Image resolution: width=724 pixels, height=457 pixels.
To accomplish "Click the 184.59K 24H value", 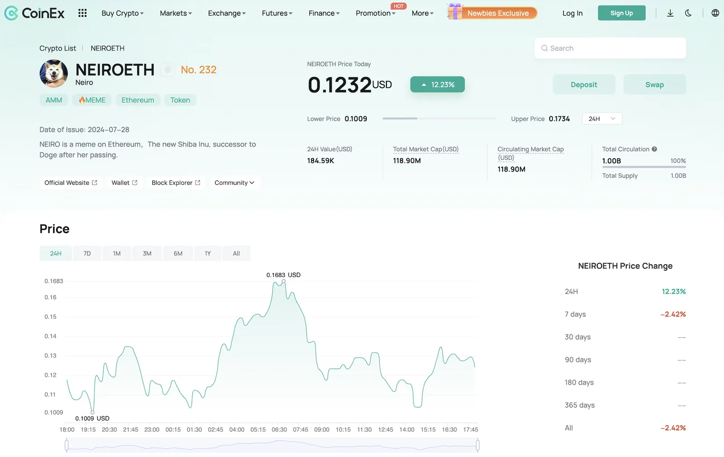I will tap(320, 161).
